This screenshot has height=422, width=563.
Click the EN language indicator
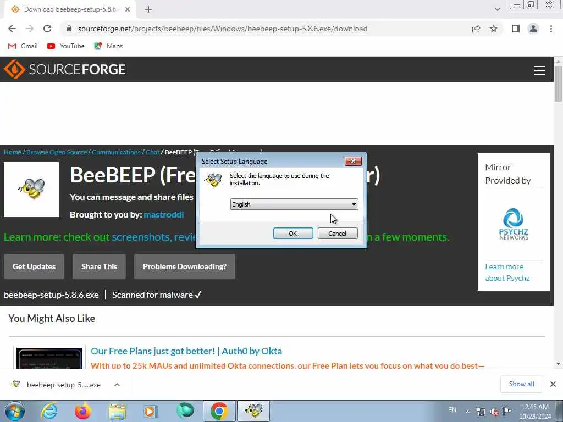pyautogui.click(x=452, y=410)
